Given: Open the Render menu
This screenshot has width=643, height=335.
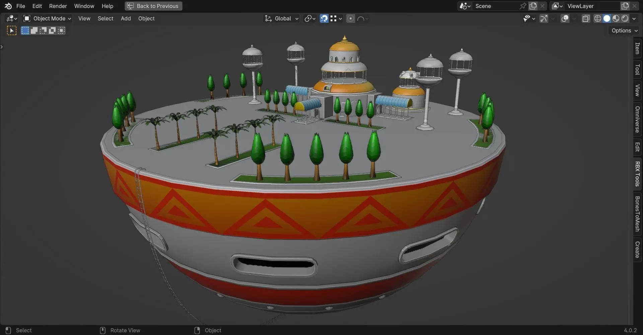Looking at the screenshot, I should pyautogui.click(x=58, y=6).
